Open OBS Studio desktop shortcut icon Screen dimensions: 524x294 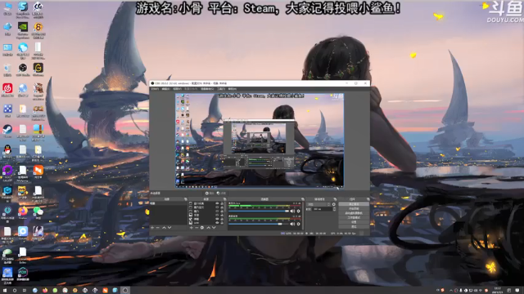point(23,68)
